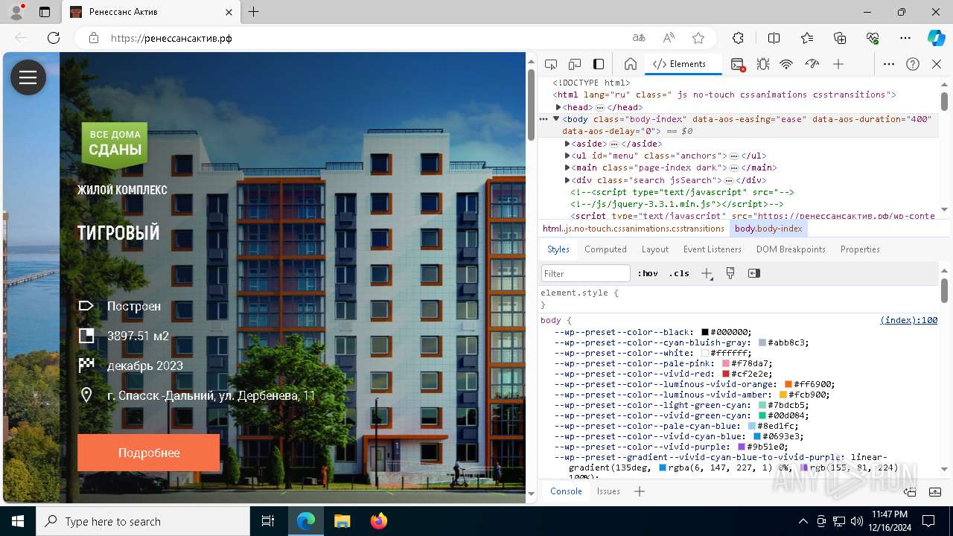This screenshot has height=536, width=953.
Task: Open Browser essentials heart icon
Action: [873, 38]
